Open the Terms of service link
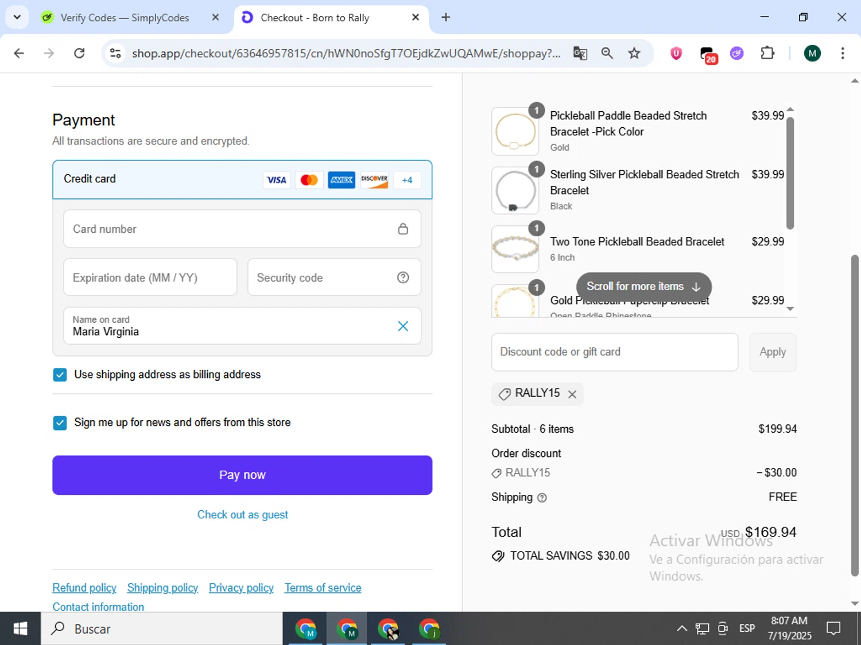 tap(323, 588)
